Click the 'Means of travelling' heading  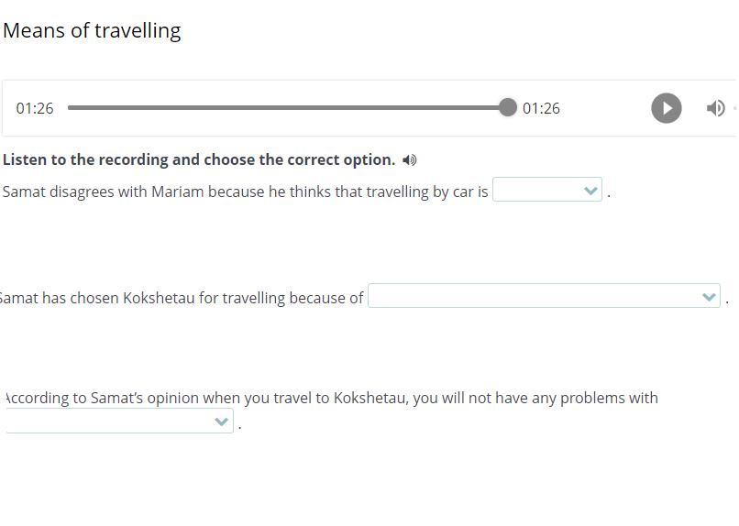coord(92,30)
